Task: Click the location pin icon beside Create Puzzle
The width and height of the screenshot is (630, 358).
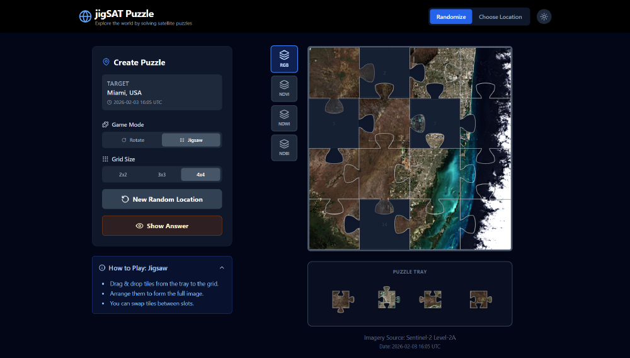Action: click(x=106, y=62)
